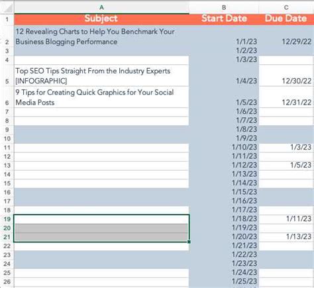Click empty subject cell in row 19

101,219
